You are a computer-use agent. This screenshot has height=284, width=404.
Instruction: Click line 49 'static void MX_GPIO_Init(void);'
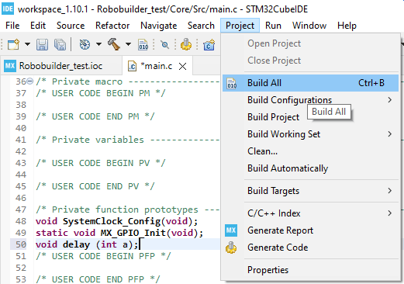(119, 233)
